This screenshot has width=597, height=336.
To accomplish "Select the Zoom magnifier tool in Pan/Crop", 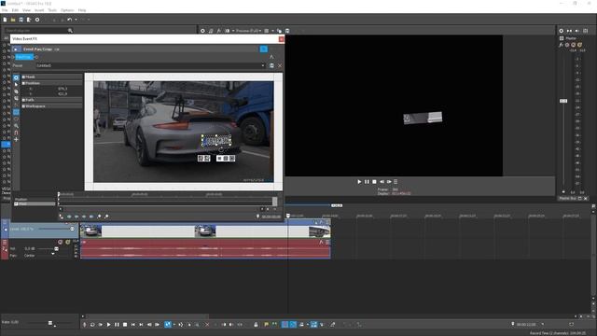I will pyautogui.click(x=16, y=126).
